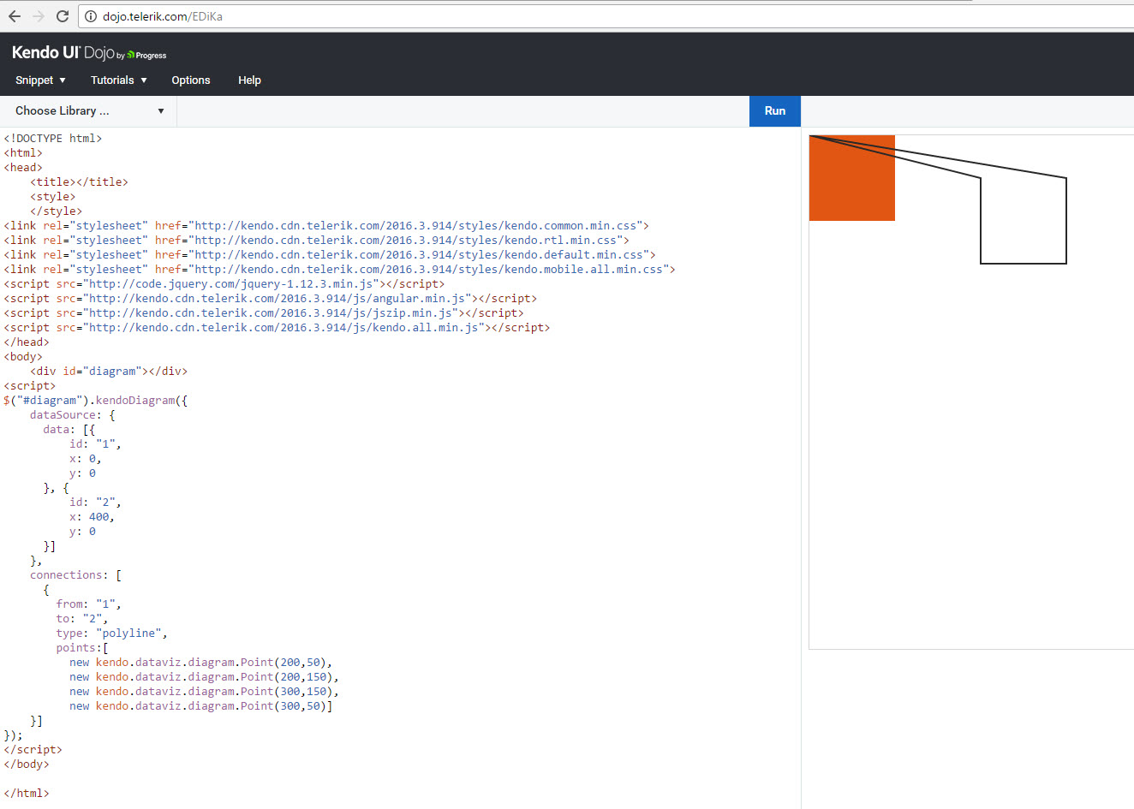The height and width of the screenshot is (809, 1134).
Task: Click the '<title></title>' code line
Action: pos(80,182)
